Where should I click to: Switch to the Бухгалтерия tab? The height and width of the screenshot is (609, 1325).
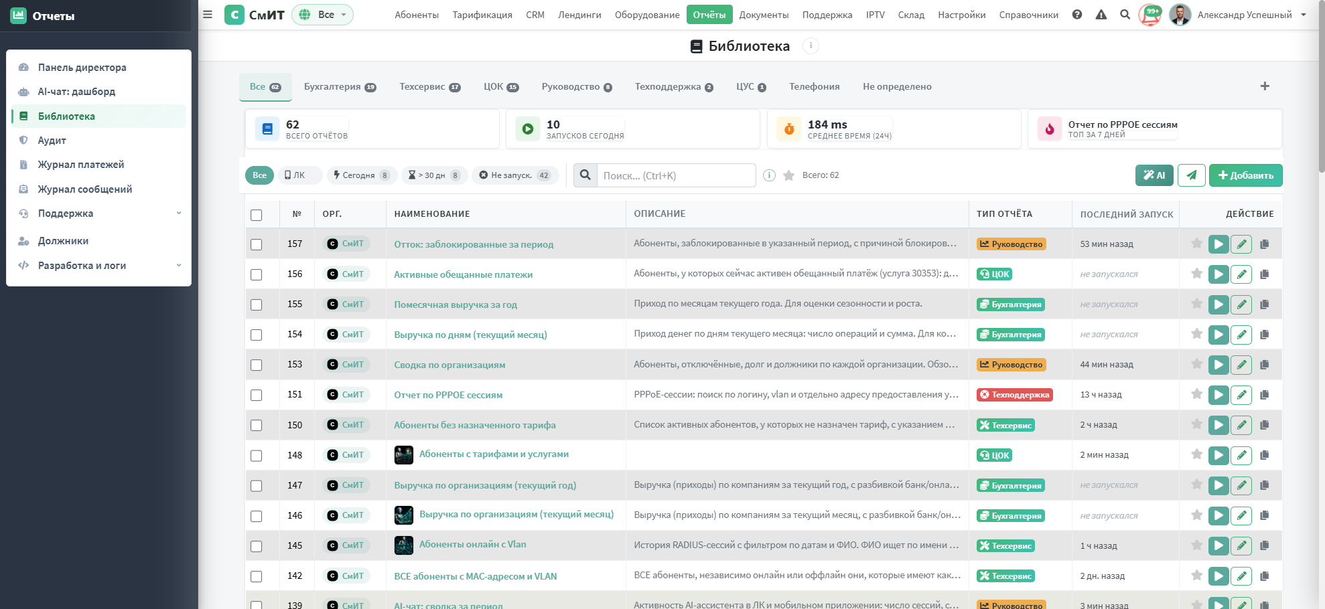(x=340, y=86)
